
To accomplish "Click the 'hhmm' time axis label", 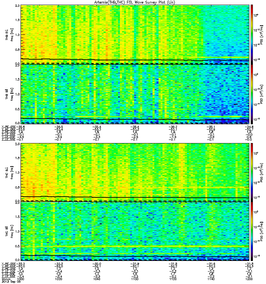I will point(6,279).
